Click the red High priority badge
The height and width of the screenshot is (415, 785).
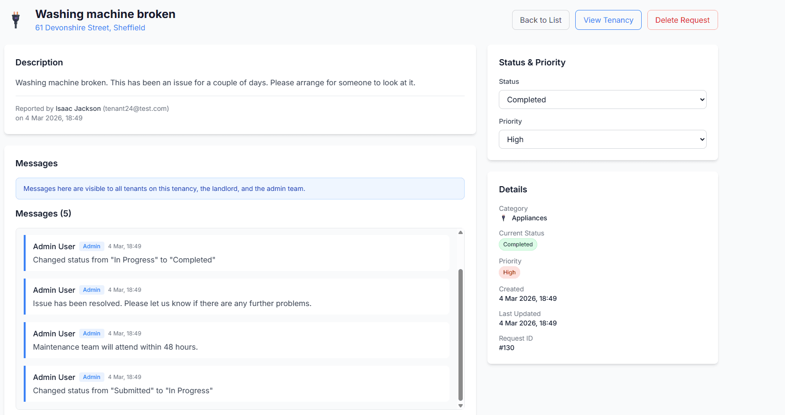point(509,272)
